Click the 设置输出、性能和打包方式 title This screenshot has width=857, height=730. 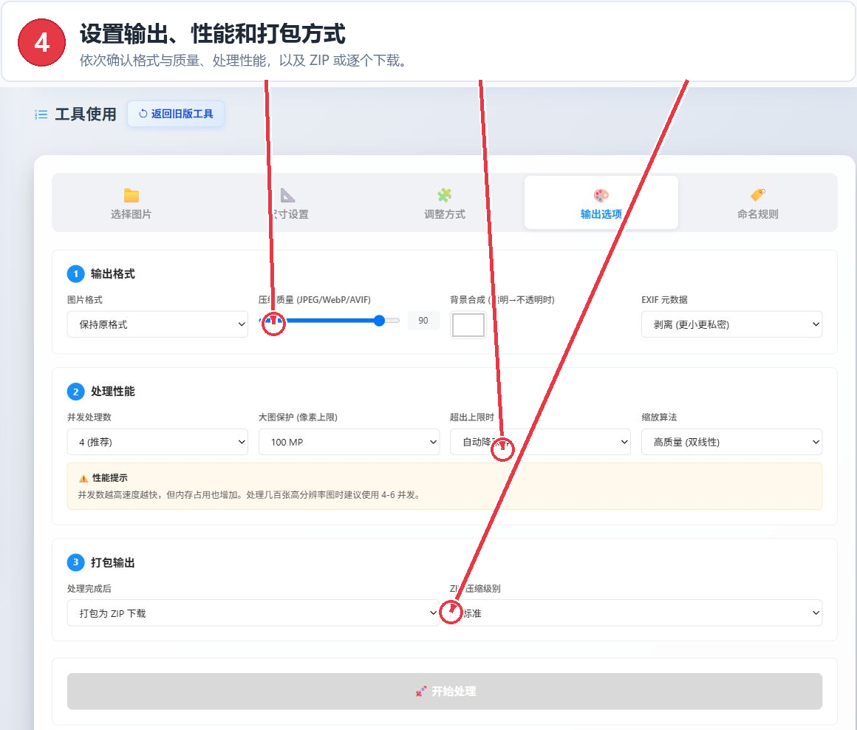213,33
